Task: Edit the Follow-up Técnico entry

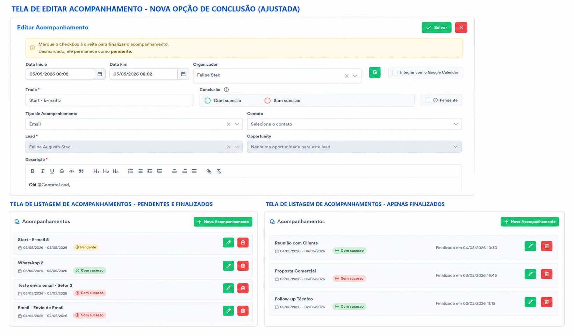Action: [530, 302]
